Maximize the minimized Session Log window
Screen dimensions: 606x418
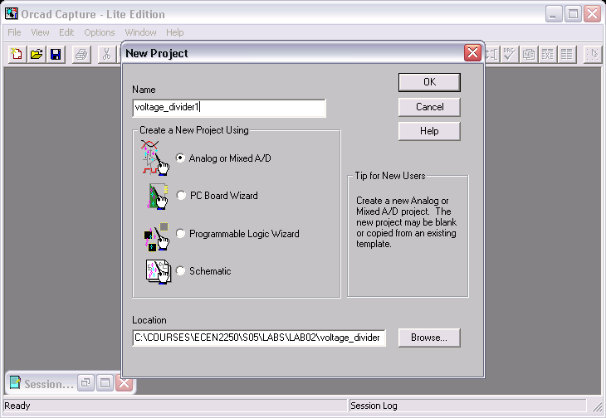105,383
